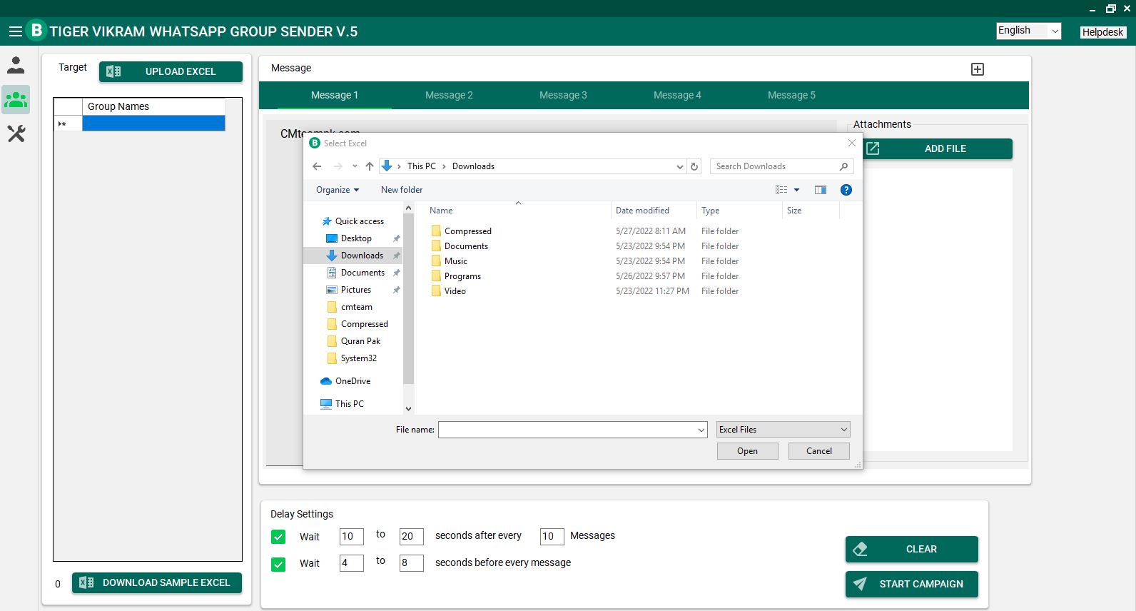Click This PC in the address breadcrumb
This screenshot has width=1136, height=611.
pos(422,166)
